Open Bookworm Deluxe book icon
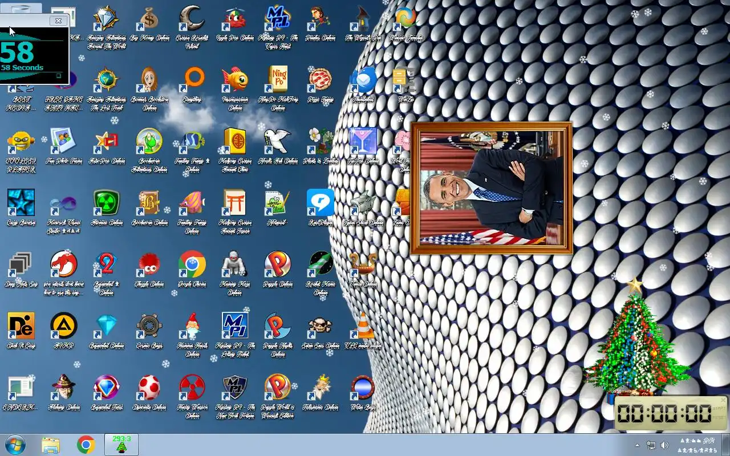The height and width of the screenshot is (456, 730). [x=149, y=203]
